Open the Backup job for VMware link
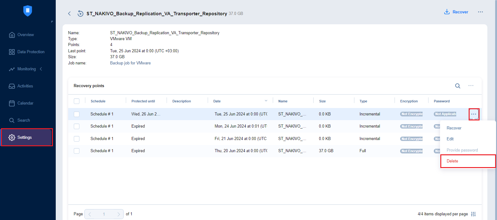497x220 pixels. [130, 63]
